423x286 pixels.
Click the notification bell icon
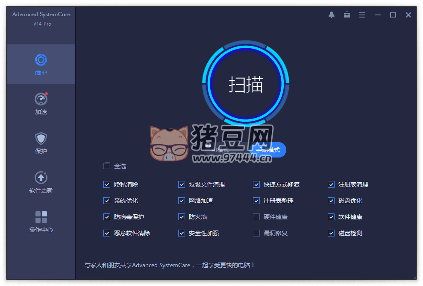point(332,15)
